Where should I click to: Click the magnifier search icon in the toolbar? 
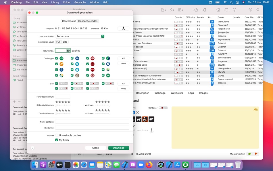coord(258,10)
